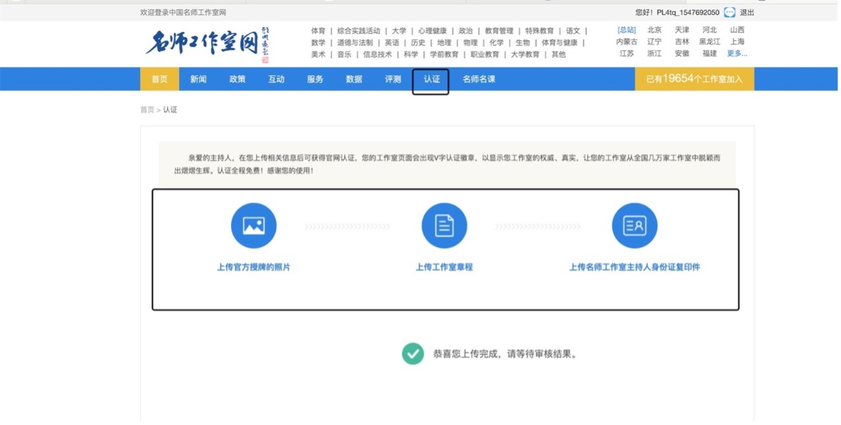Select the 教育管理 subject category
The image size is (841, 425).
coord(498,31)
